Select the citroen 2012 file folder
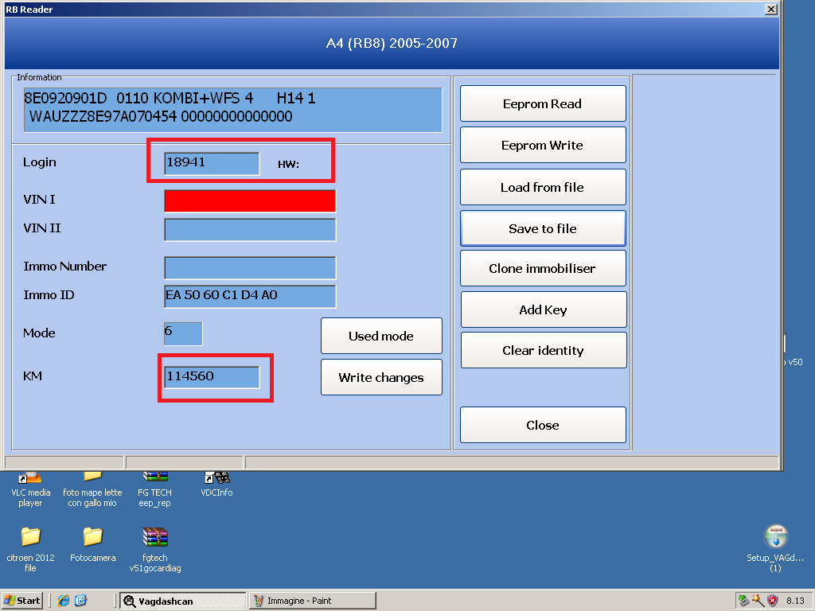 [x=30, y=538]
